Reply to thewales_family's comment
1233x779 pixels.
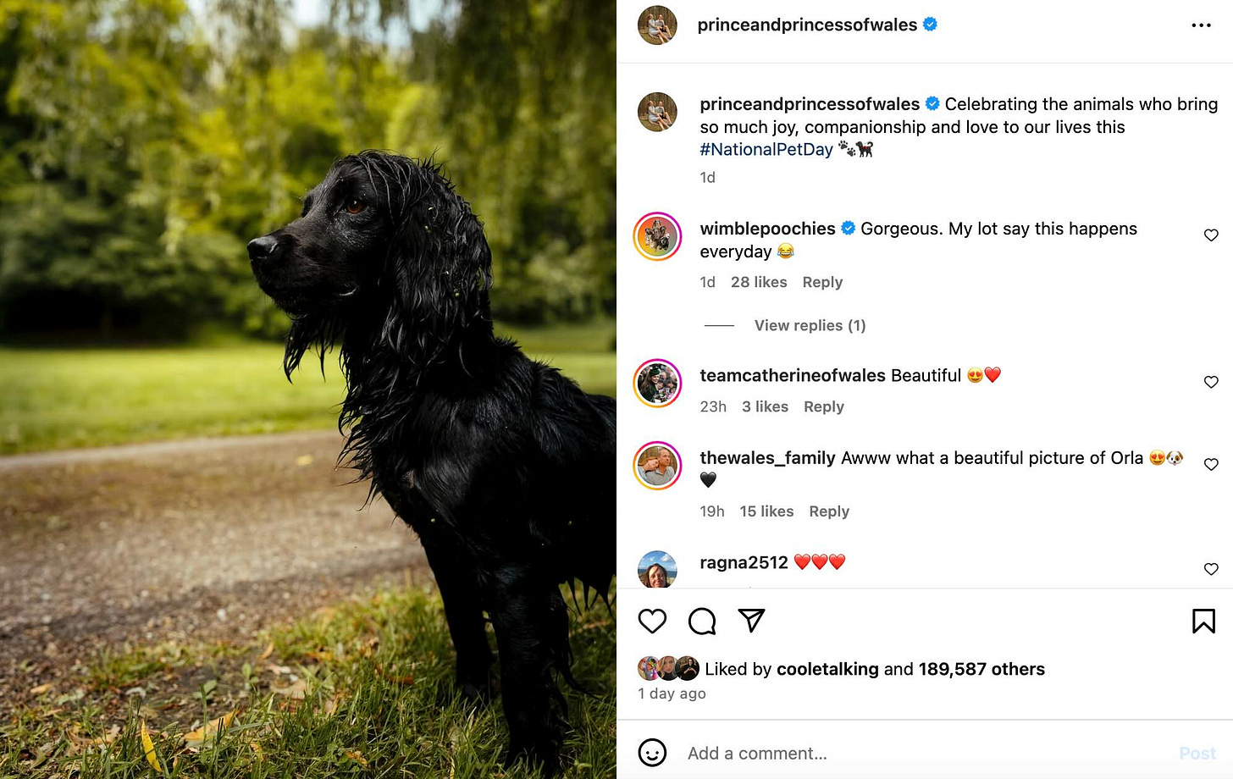click(x=829, y=511)
